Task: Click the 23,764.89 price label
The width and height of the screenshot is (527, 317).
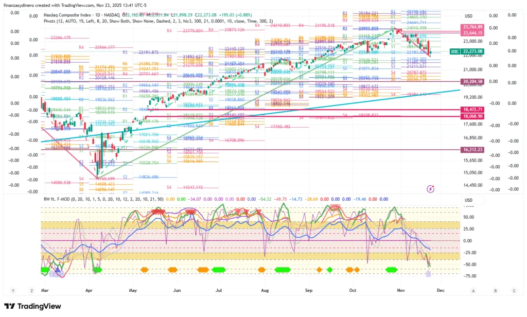Action: click(x=473, y=27)
